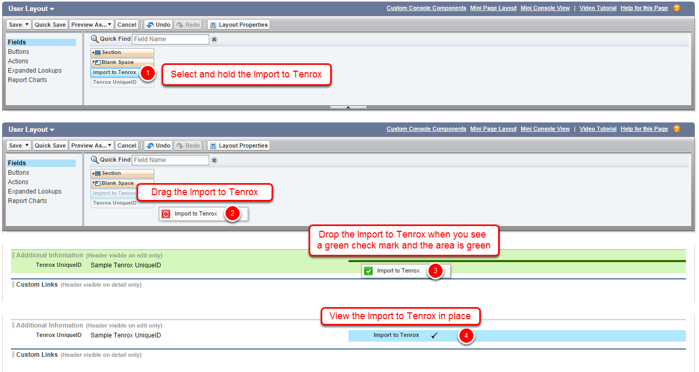Click Sample Tenrox UniqueID in green section
699x372 pixels.
click(x=126, y=265)
